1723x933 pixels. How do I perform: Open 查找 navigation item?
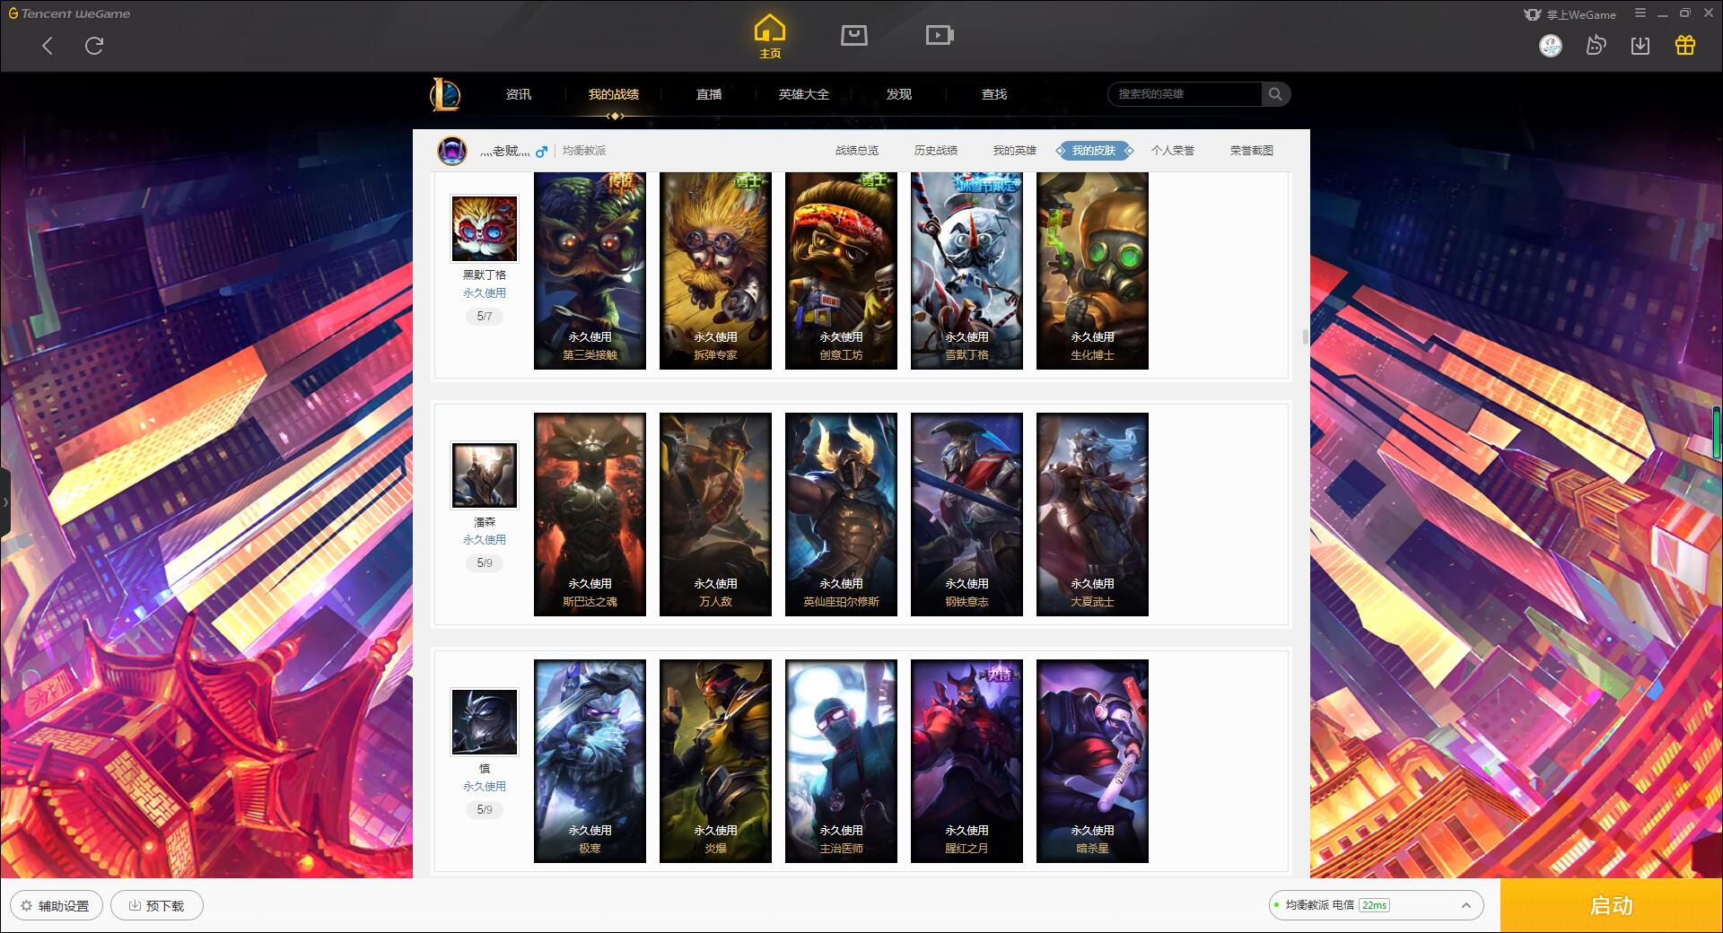coord(994,94)
